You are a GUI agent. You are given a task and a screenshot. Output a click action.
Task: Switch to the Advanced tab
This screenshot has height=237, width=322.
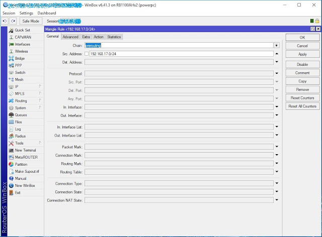coord(70,37)
